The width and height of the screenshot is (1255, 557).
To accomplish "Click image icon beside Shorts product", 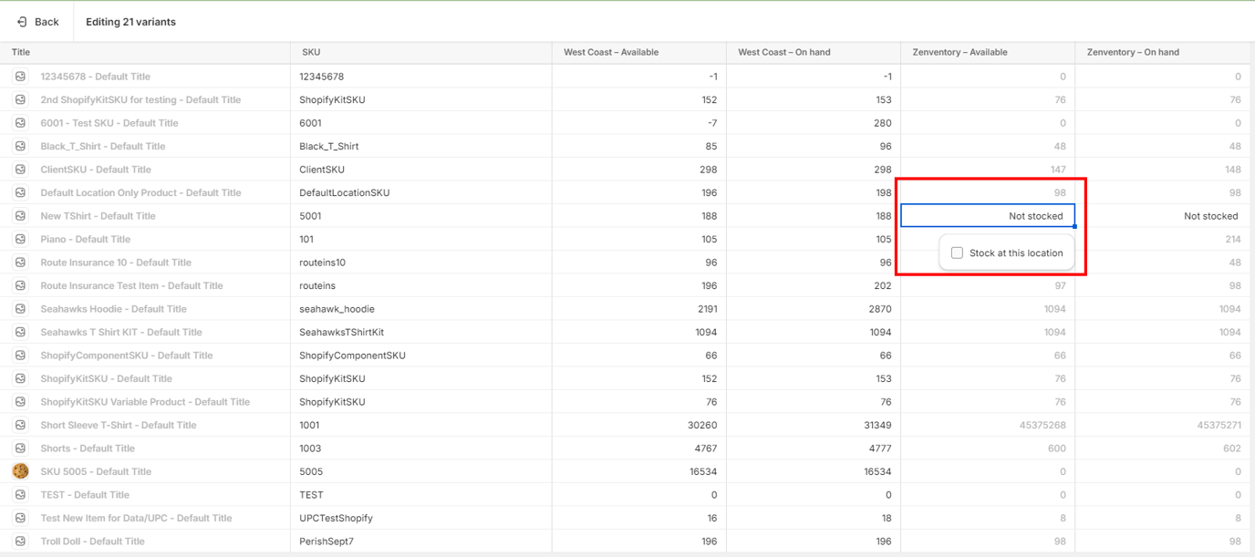I will point(20,449).
